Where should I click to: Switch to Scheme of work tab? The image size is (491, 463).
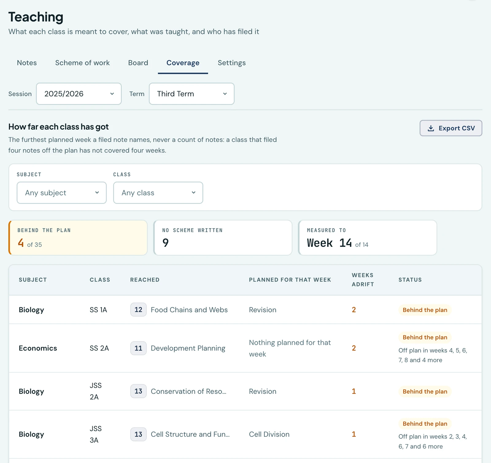(x=82, y=63)
